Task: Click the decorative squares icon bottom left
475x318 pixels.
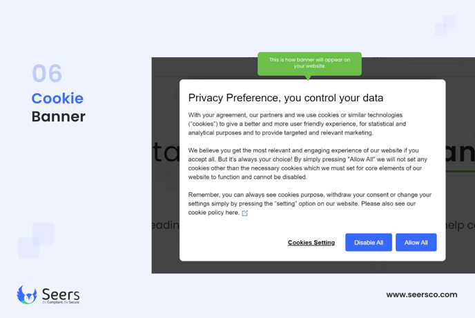Action: pyautogui.click(x=37, y=241)
